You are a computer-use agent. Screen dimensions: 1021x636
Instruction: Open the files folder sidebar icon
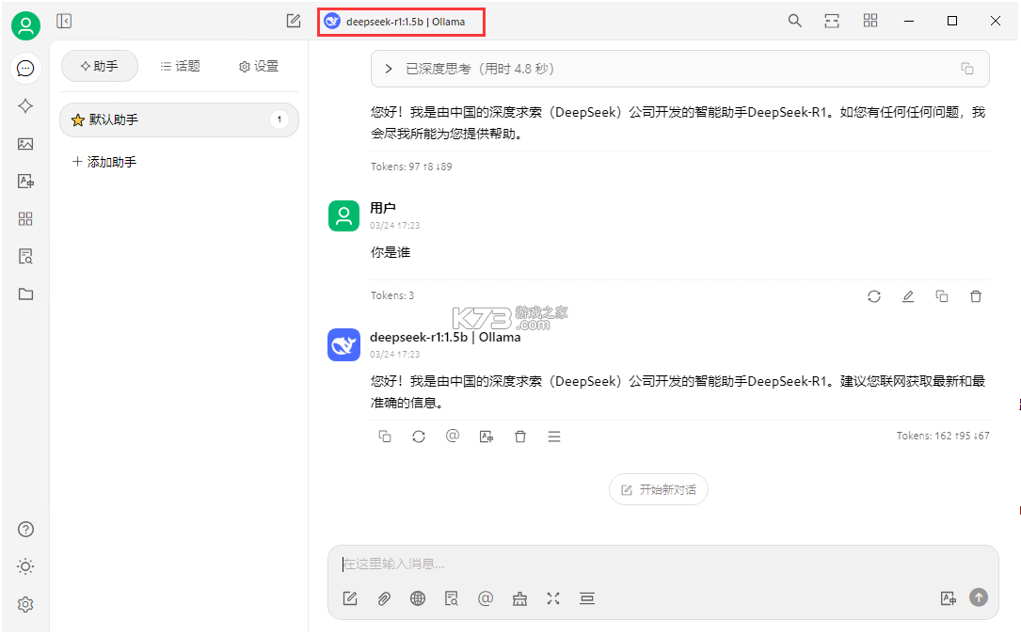[25, 294]
